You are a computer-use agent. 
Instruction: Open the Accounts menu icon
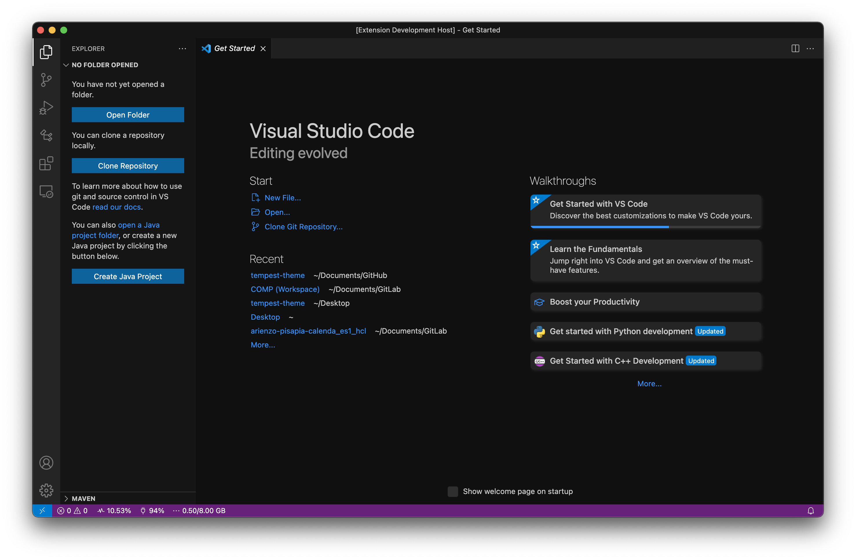point(46,462)
